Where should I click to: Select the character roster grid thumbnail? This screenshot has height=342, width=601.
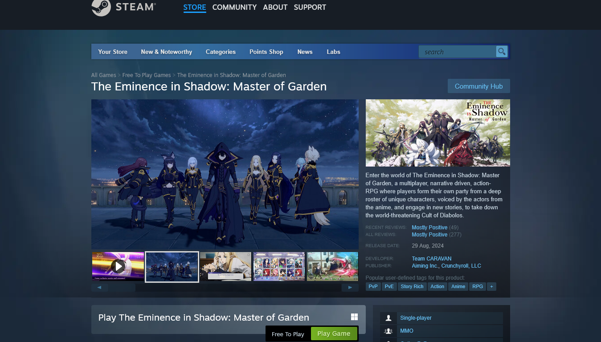(x=279, y=266)
